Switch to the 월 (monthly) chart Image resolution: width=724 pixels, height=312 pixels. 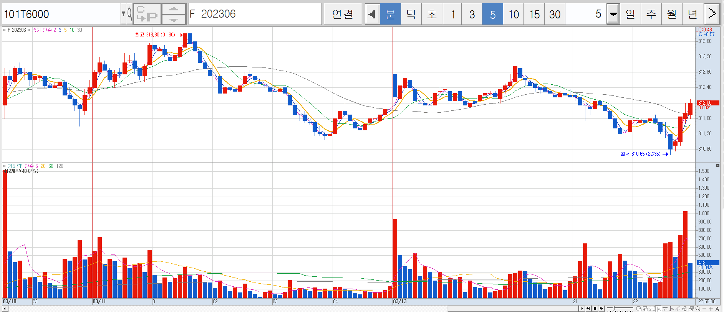[x=672, y=14]
